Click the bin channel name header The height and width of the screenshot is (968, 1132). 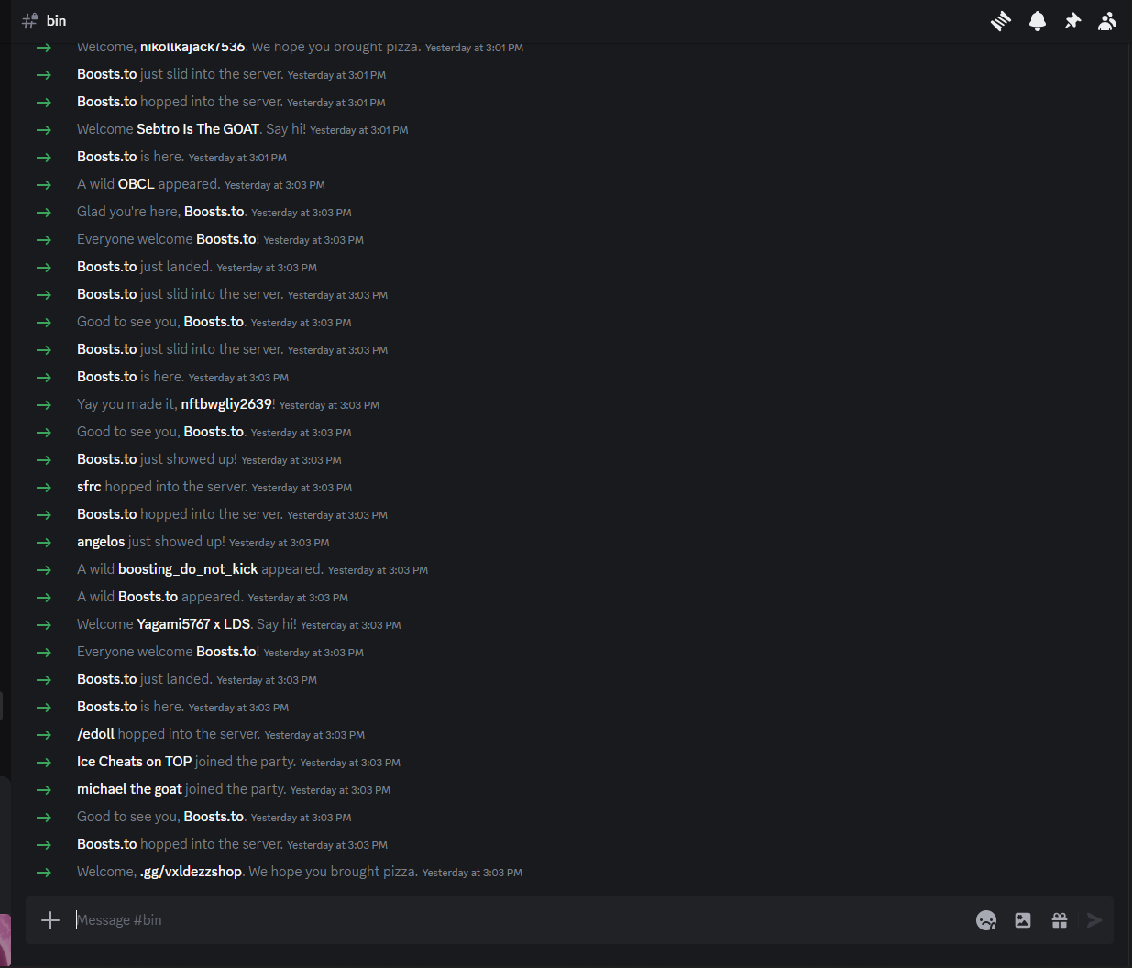click(56, 20)
